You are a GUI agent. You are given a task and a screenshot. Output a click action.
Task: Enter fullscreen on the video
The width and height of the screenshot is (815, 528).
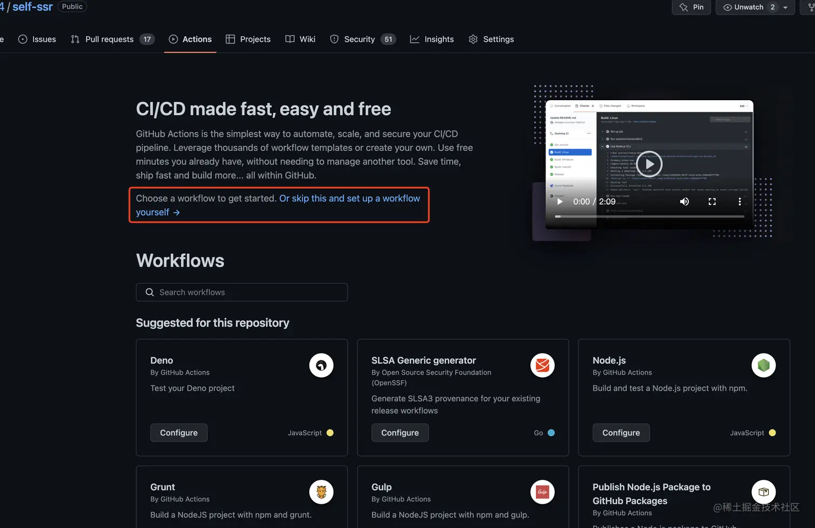click(712, 202)
